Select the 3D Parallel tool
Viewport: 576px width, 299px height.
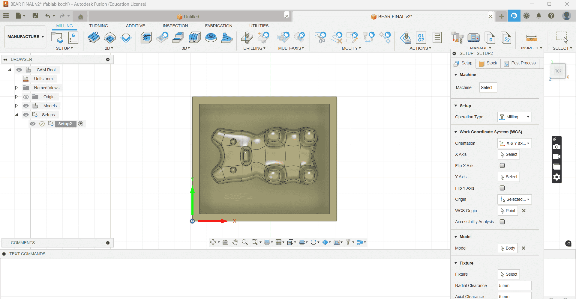[x=179, y=38]
